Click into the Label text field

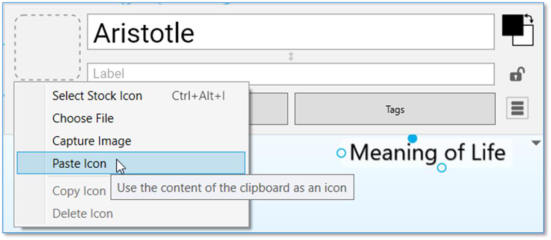coord(291,74)
